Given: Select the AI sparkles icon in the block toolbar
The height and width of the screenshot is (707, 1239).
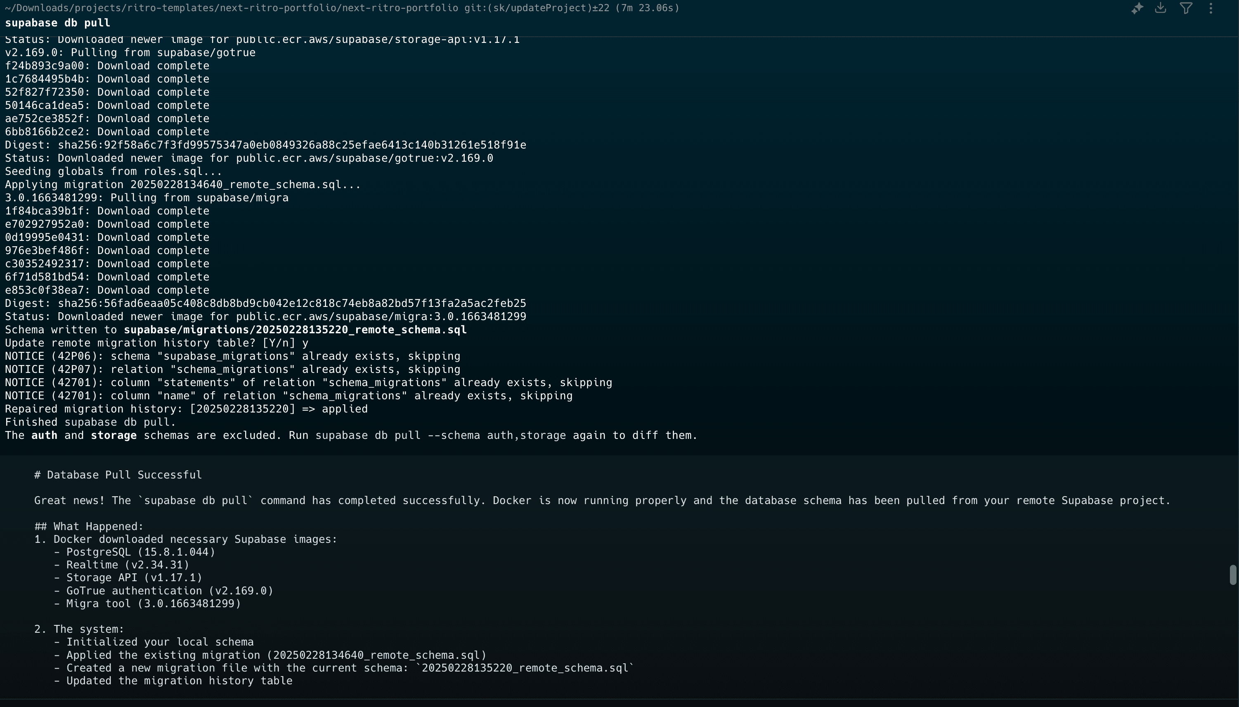Looking at the screenshot, I should (x=1137, y=8).
